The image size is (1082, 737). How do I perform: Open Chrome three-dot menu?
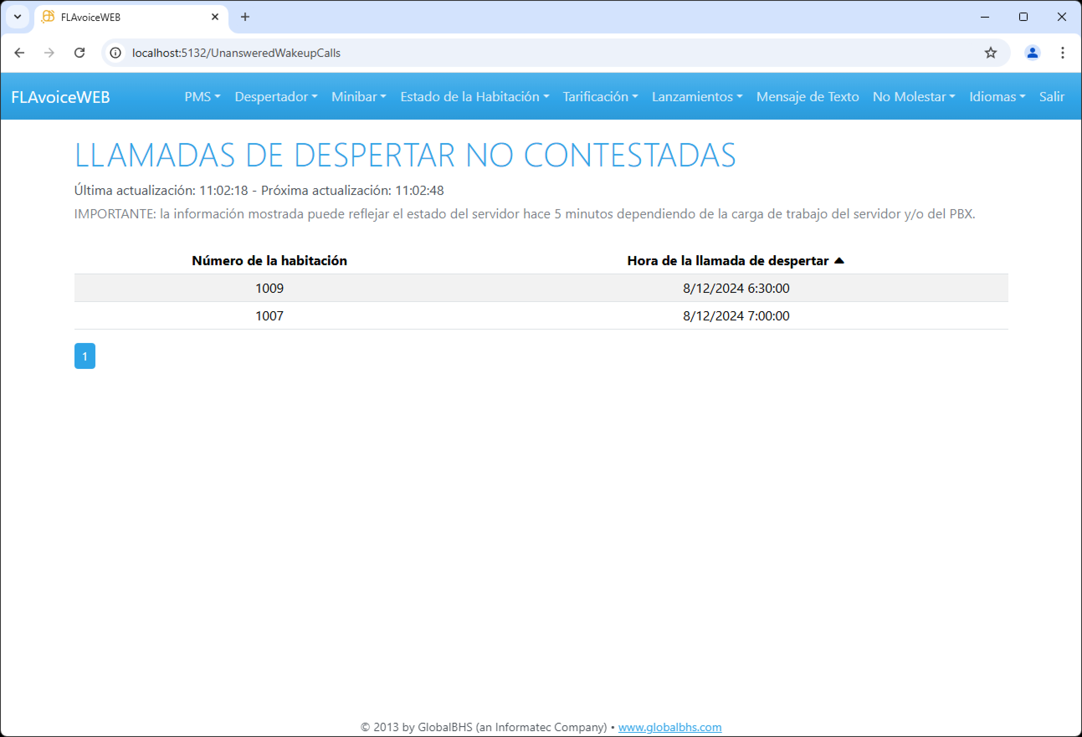point(1062,53)
